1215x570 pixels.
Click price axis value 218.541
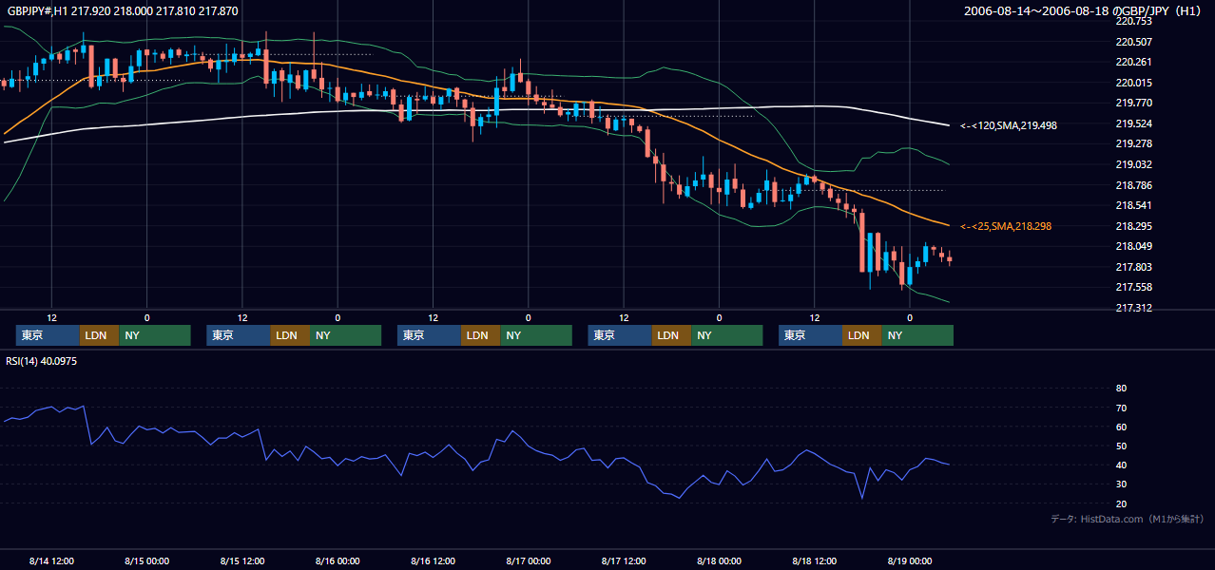pyautogui.click(x=1133, y=205)
